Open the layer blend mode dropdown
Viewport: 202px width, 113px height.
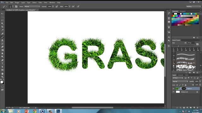pos(180,81)
